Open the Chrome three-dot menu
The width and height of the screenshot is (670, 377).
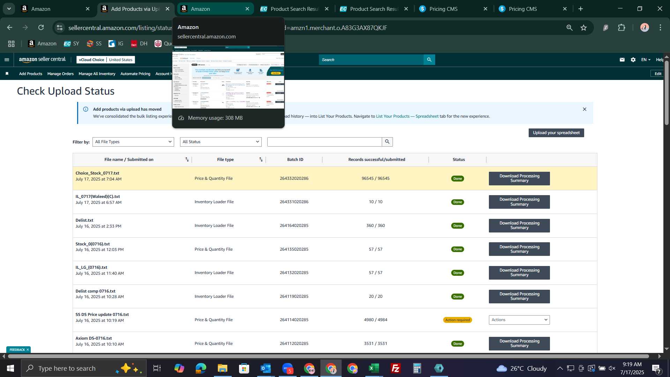[660, 28]
